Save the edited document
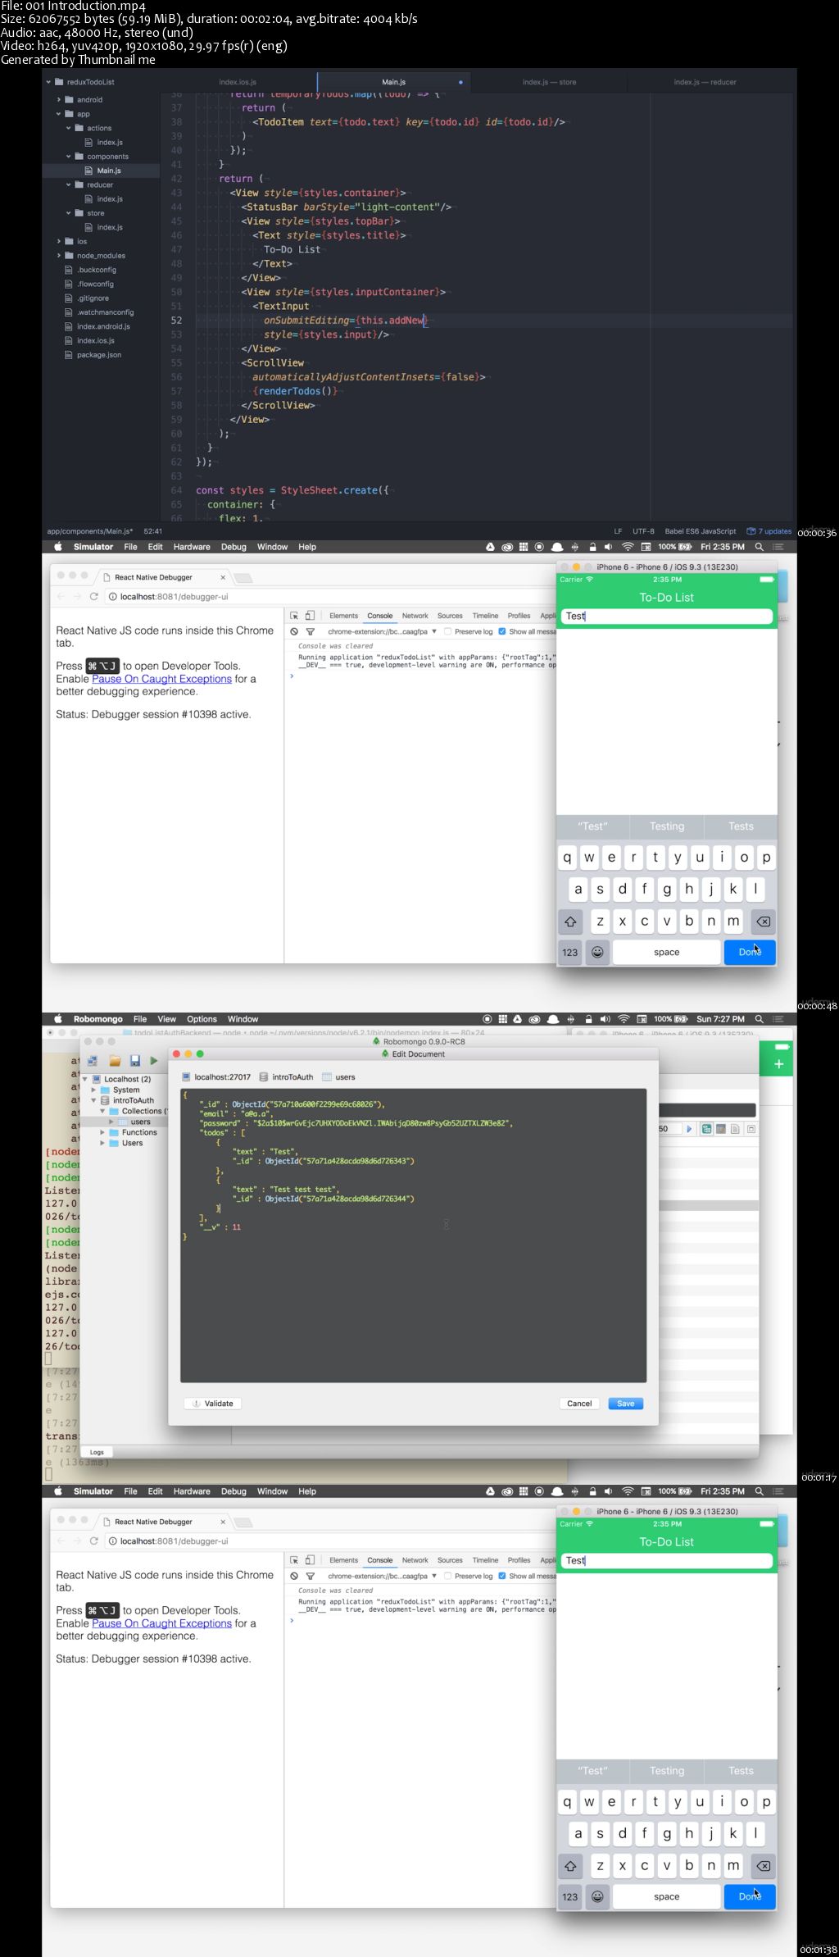Screen dimensions: 839x1957 [x=626, y=1404]
